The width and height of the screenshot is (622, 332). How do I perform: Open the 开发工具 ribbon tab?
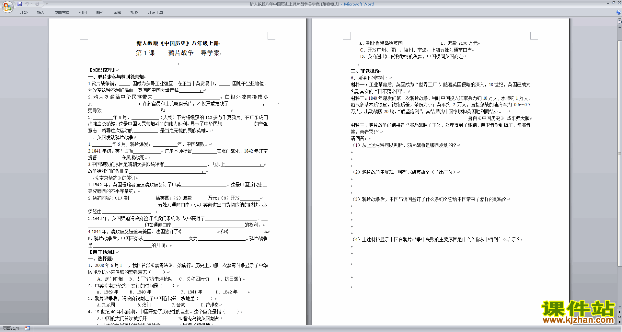pyautogui.click(x=155, y=13)
